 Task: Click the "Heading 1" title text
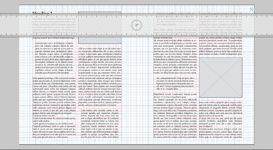click(42, 13)
